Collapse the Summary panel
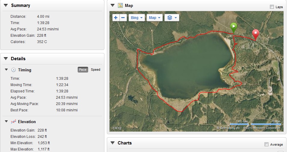This screenshot has width=288, height=152. (5, 5)
